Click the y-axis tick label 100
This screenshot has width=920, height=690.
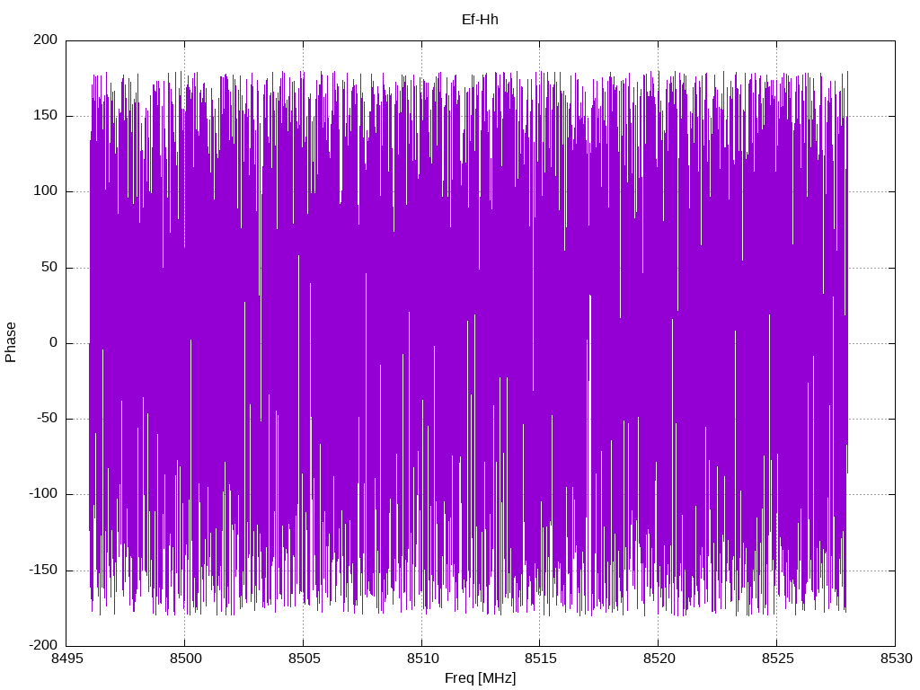click(x=46, y=191)
